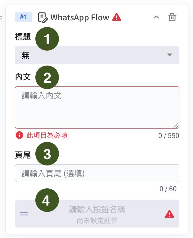
Task: Click the WhatsApp Flow form icon
Action: click(43, 17)
